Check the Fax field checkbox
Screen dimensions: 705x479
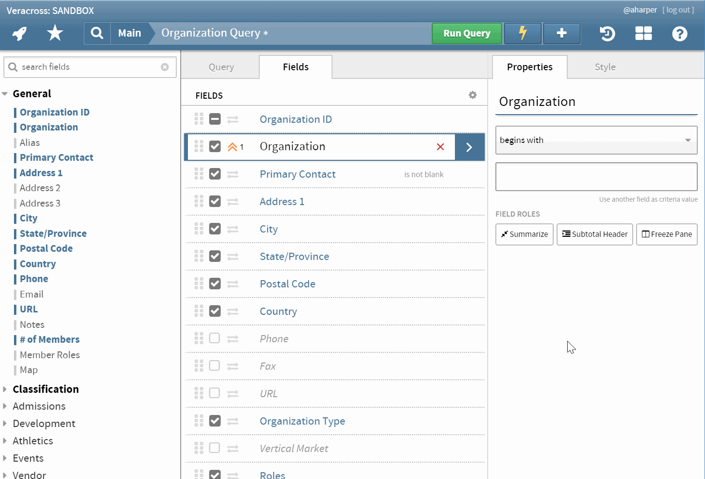(215, 366)
